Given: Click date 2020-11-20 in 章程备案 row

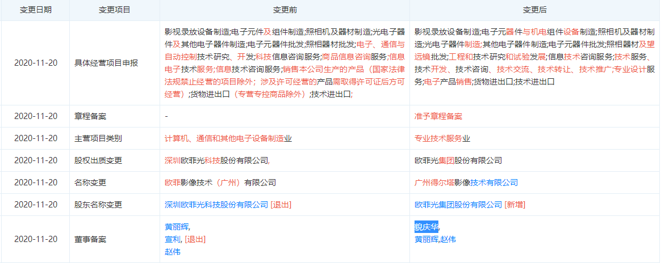Looking at the screenshot, I should [36, 116].
